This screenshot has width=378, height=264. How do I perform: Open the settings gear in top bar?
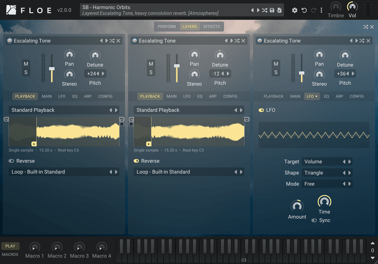(294, 10)
